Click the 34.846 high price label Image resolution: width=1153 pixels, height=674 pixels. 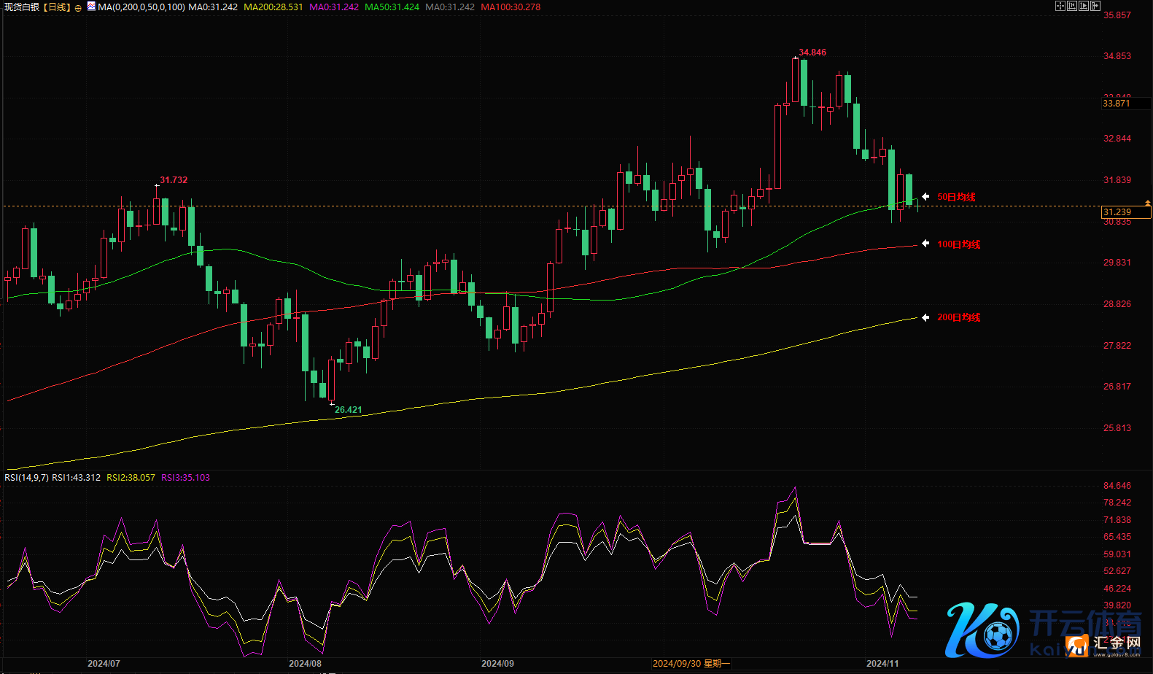(x=812, y=53)
